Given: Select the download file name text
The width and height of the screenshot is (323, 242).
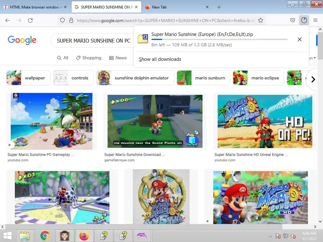Looking at the screenshot, I should (x=202, y=34).
